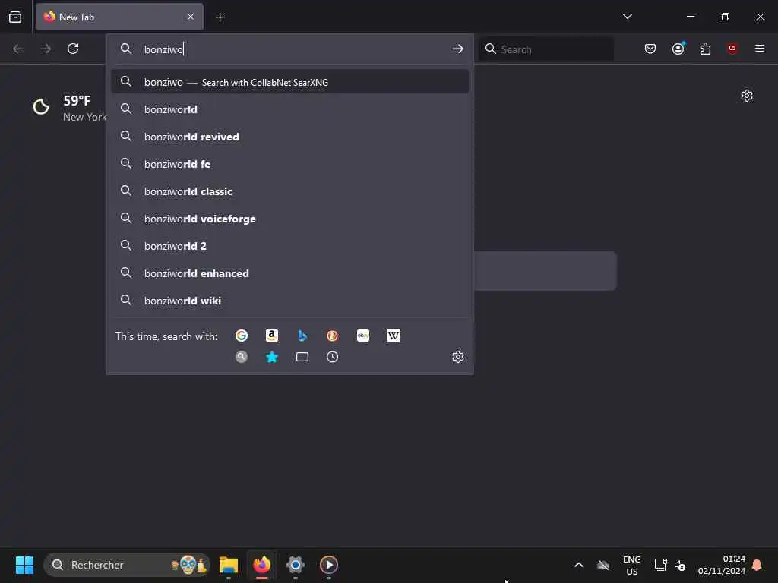Reload the current page
The image size is (778, 583).
point(73,49)
